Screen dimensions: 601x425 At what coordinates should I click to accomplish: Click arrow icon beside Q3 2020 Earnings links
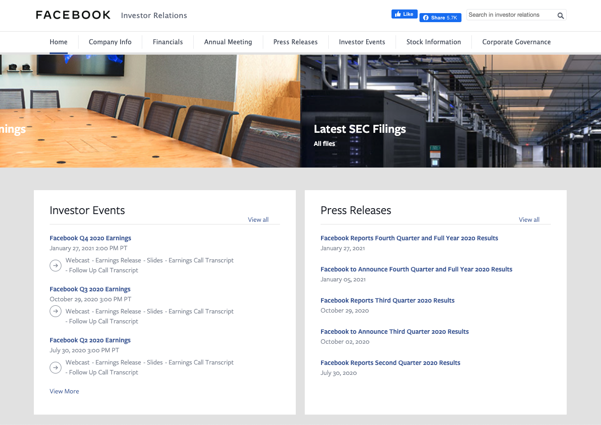click(56, 311)
